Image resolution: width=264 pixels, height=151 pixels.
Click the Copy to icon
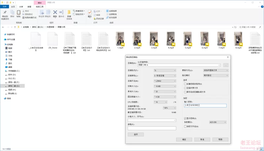[x=48, y=12]
